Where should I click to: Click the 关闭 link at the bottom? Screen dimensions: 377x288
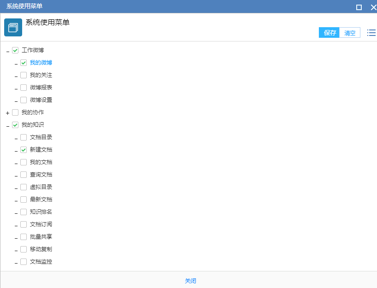191,281
